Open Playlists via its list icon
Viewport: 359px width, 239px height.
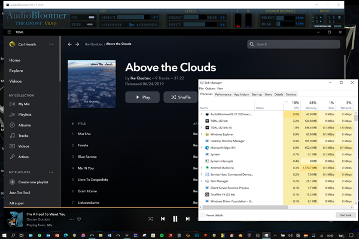(x=13, y=115)
